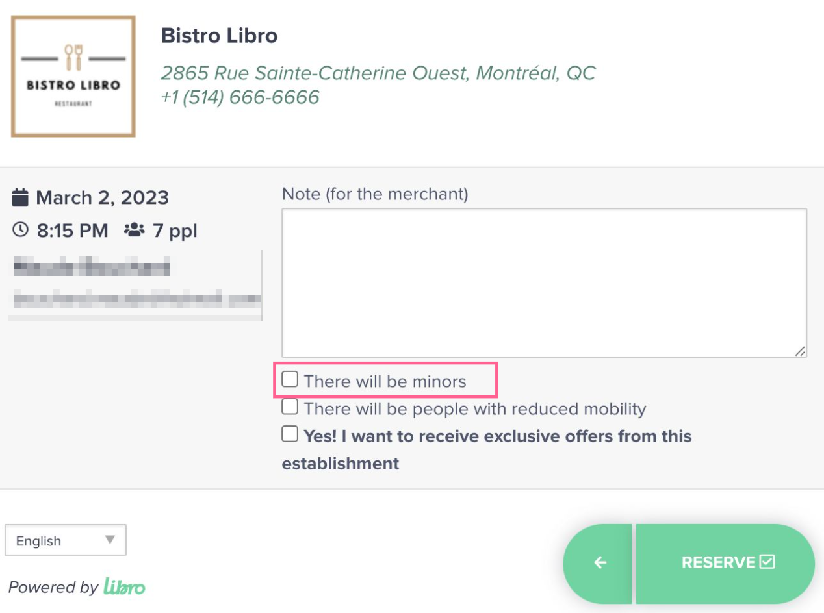824x613 pixels.
Task: Enable the reduced mobility checkbox
Action: [290, 407]
